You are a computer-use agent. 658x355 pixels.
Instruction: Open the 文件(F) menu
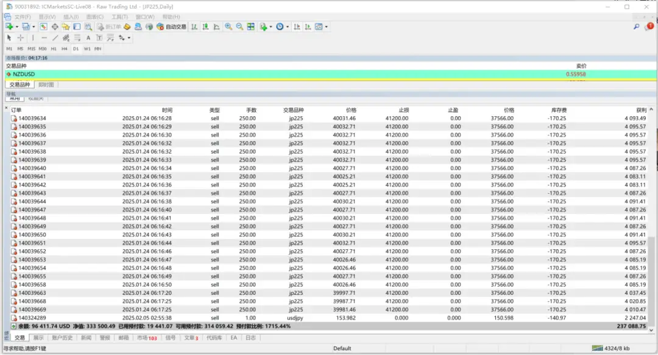pos(23,17)
